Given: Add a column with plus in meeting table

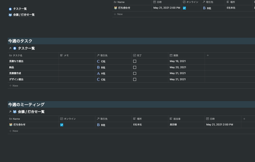Looking at the screenshot, I should pyautogui.click(x=244, y=119).
